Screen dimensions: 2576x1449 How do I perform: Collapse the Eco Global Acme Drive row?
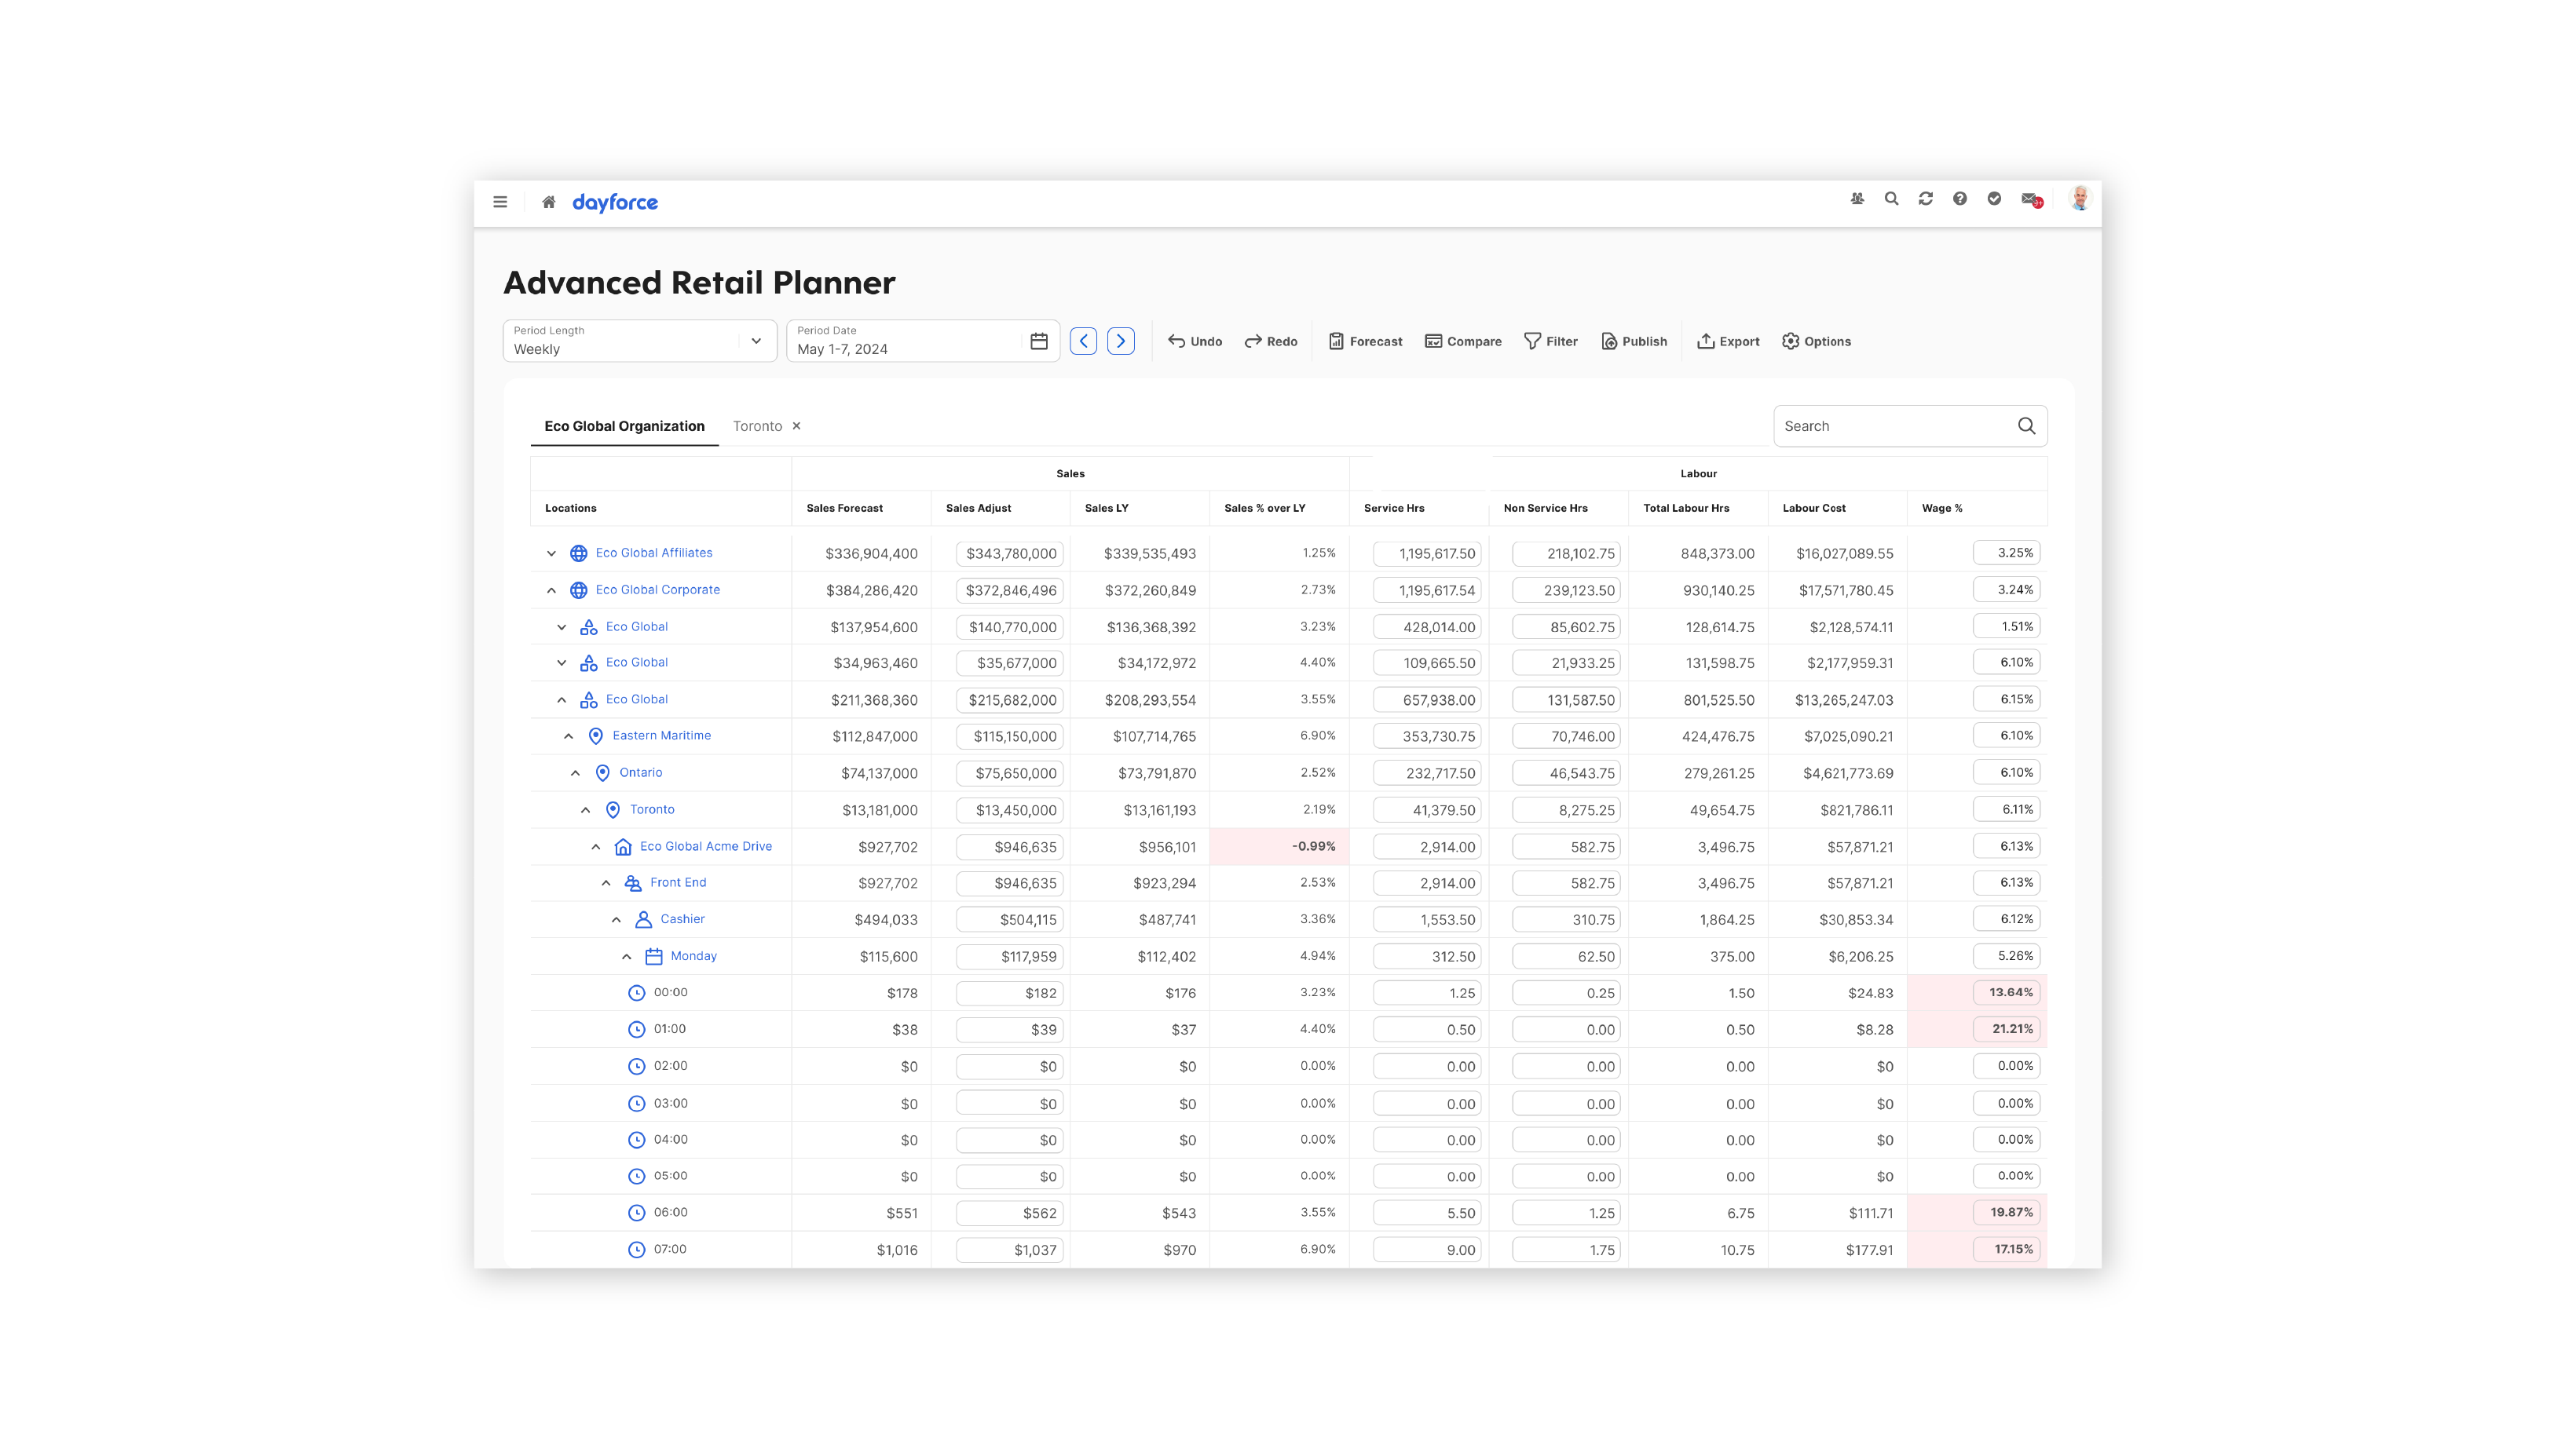[x=595, y=846]
